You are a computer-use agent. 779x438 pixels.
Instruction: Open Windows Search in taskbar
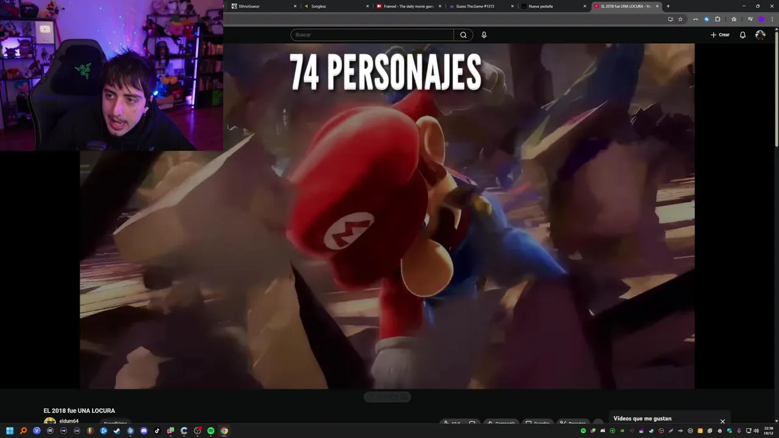point(23,431)
